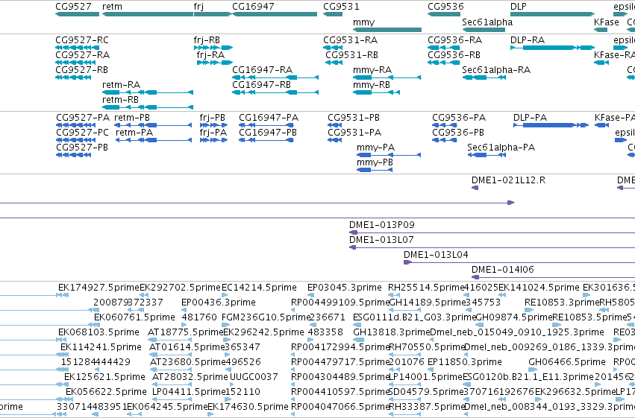This screenshot has height=418, width=635.
Task: Select transcript CG9536-RB label
Action: click(x=454, y=55)
